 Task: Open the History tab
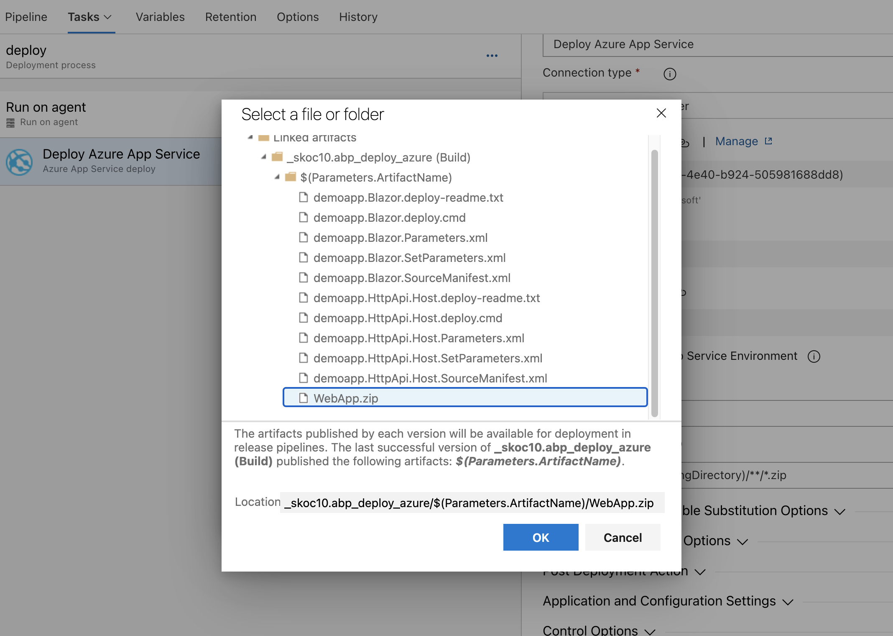(x=358, y=17)
